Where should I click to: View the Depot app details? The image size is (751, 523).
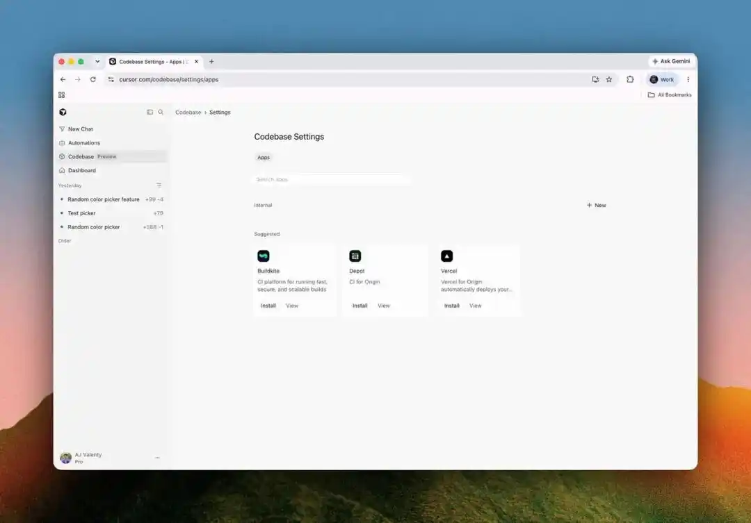(384, 306)
